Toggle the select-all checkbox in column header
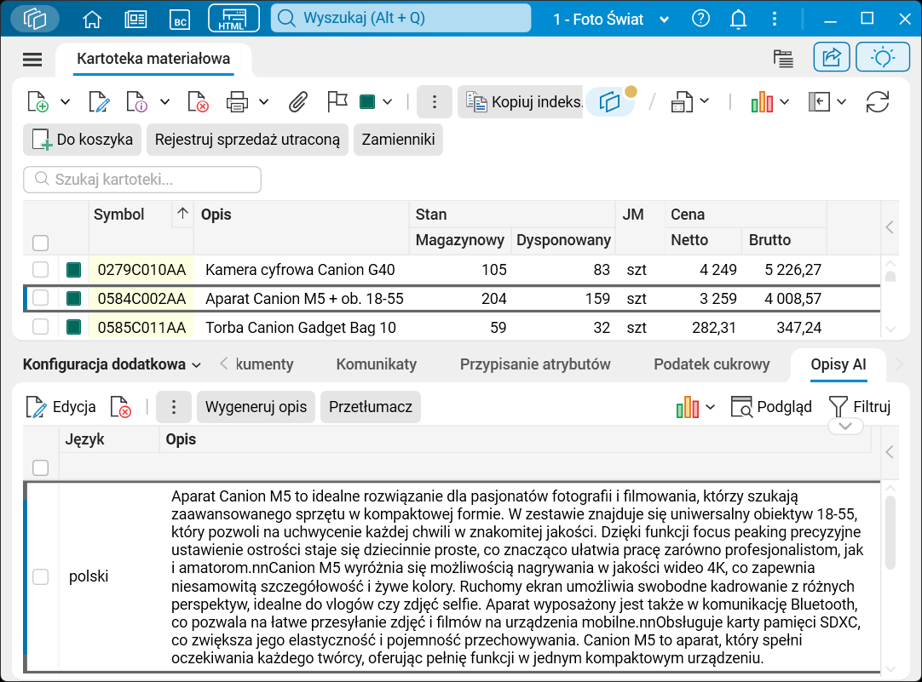This screenshot has width=922, height=682. (40, 244)
